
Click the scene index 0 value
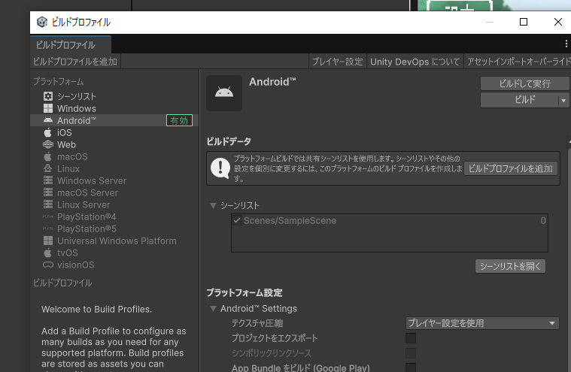[543, 220]
